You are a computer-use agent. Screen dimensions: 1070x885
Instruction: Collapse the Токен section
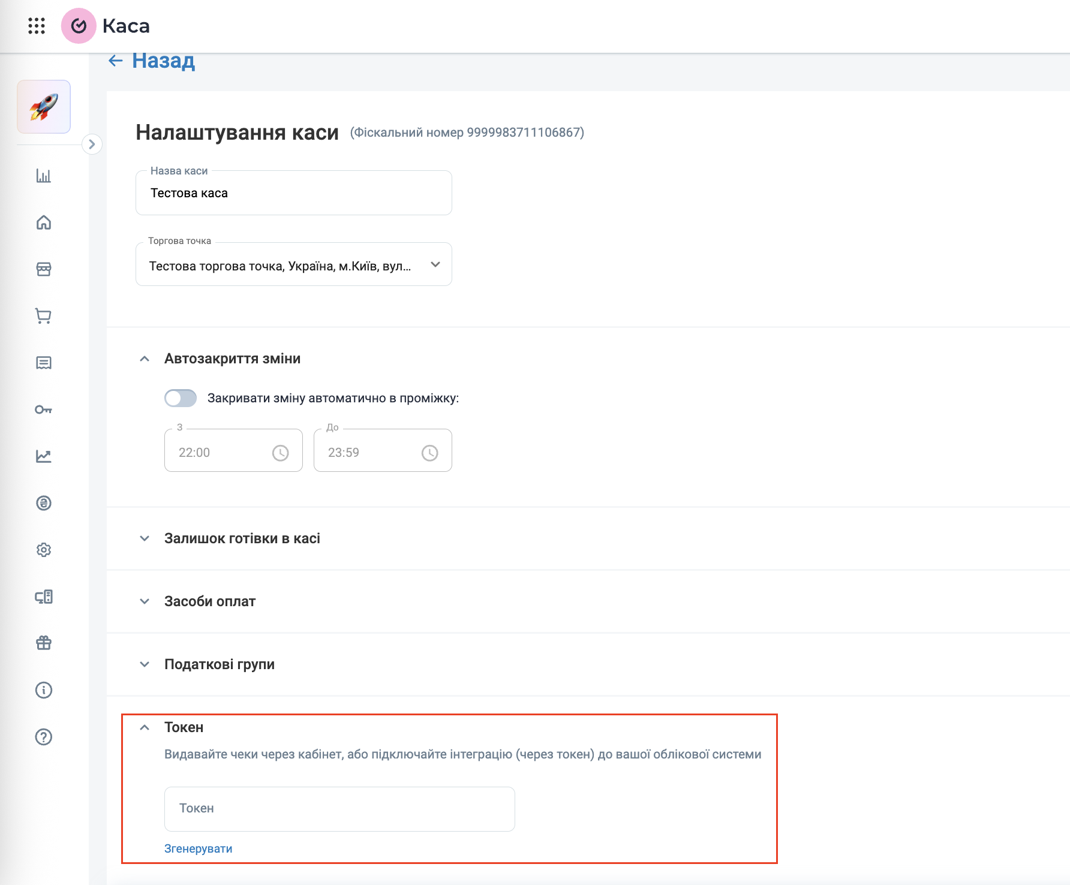point(145,727)
